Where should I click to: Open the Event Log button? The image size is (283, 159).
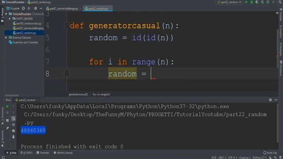270,153
